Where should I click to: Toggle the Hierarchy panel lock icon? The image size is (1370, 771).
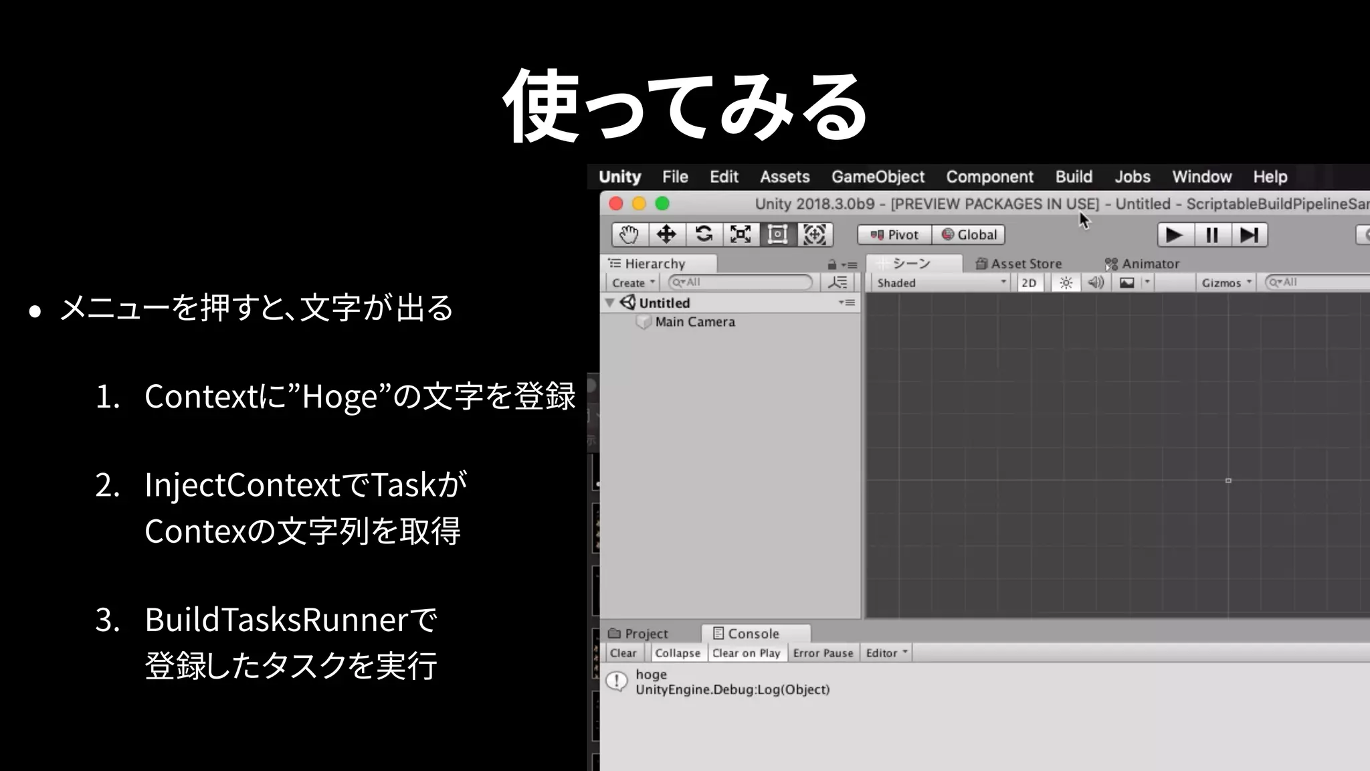[831, 265]
